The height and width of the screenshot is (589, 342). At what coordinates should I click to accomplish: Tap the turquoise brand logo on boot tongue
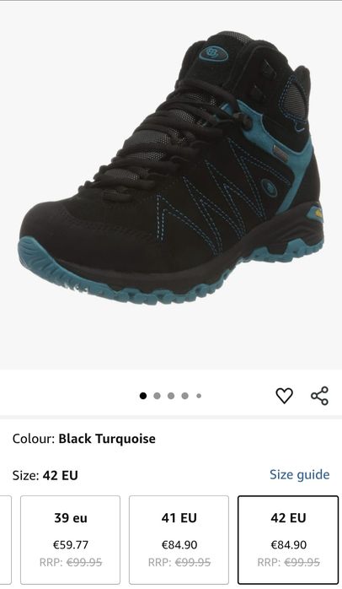click(213, 53)
